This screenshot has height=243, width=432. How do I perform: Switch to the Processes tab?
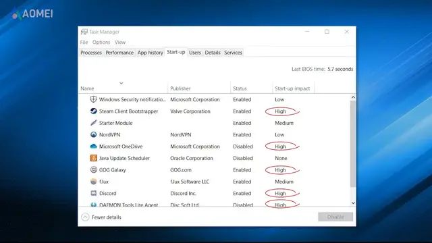[x=91, y=53]
